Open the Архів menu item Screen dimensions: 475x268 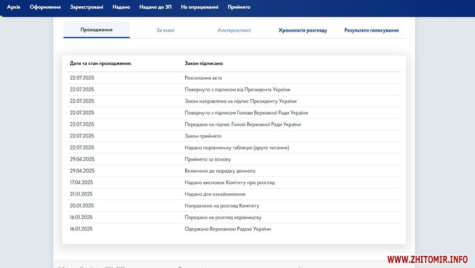tap(14, 7)
